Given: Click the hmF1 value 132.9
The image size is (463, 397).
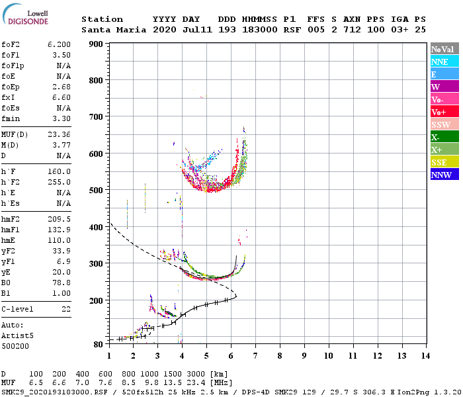Looking at the screenshot, I should click(x=59, y=230).
